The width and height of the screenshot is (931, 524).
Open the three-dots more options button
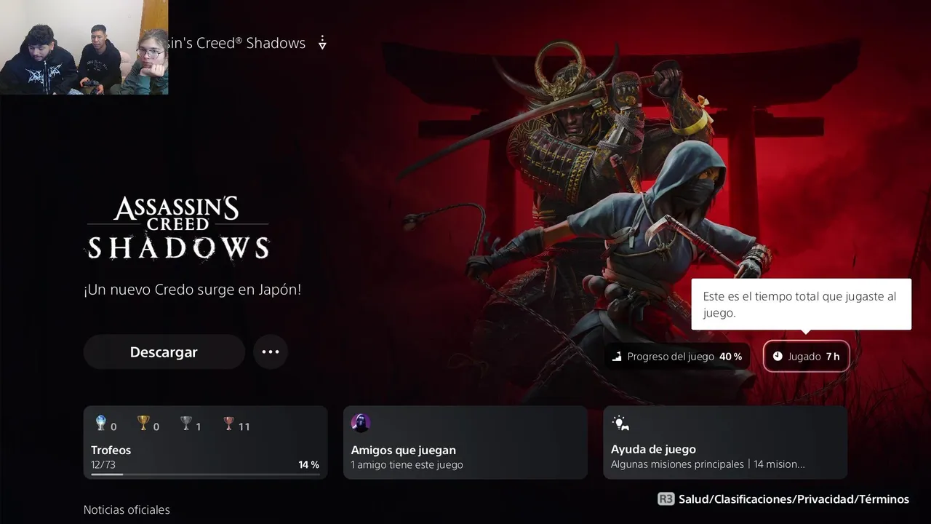tap(271, 352)
